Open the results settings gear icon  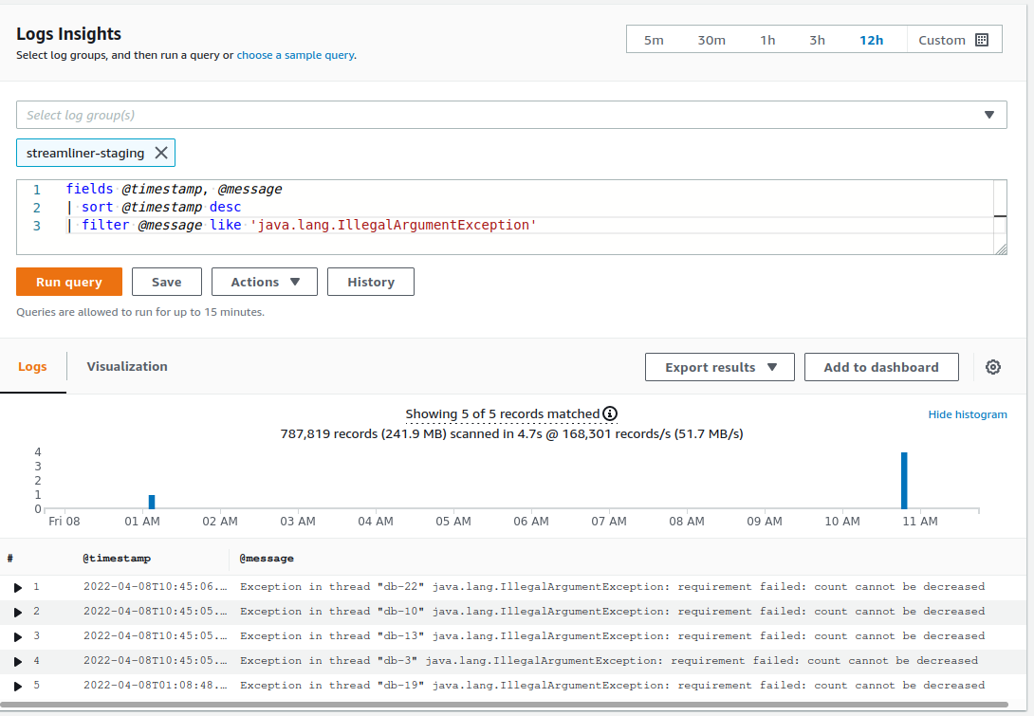click(992, 367)
